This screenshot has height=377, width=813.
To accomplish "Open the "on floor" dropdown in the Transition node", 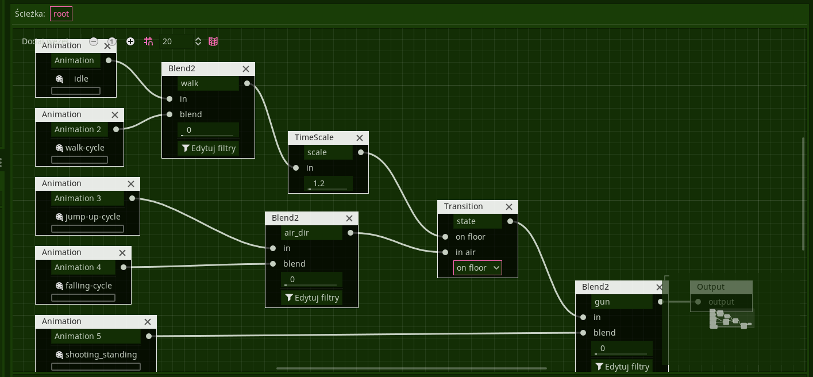I will [x=477, y=268].
